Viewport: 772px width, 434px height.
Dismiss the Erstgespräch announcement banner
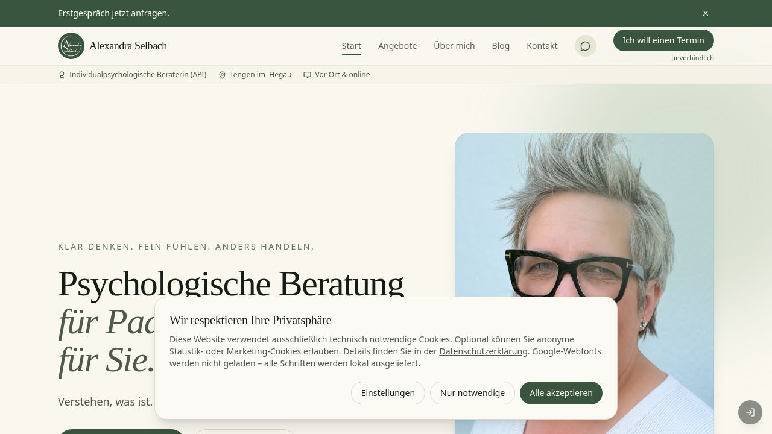tap(706, 13)
